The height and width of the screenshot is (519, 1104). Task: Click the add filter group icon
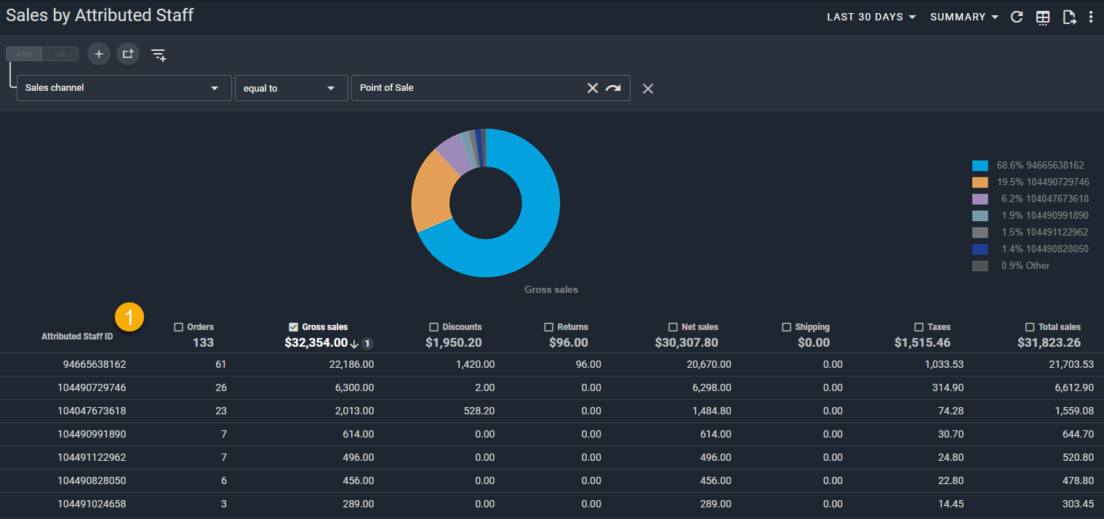[128, 54]
